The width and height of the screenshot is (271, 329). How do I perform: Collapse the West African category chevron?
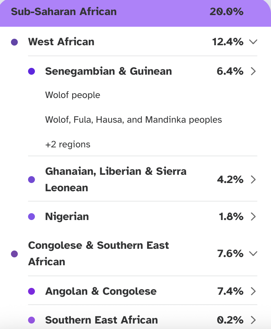253,42
